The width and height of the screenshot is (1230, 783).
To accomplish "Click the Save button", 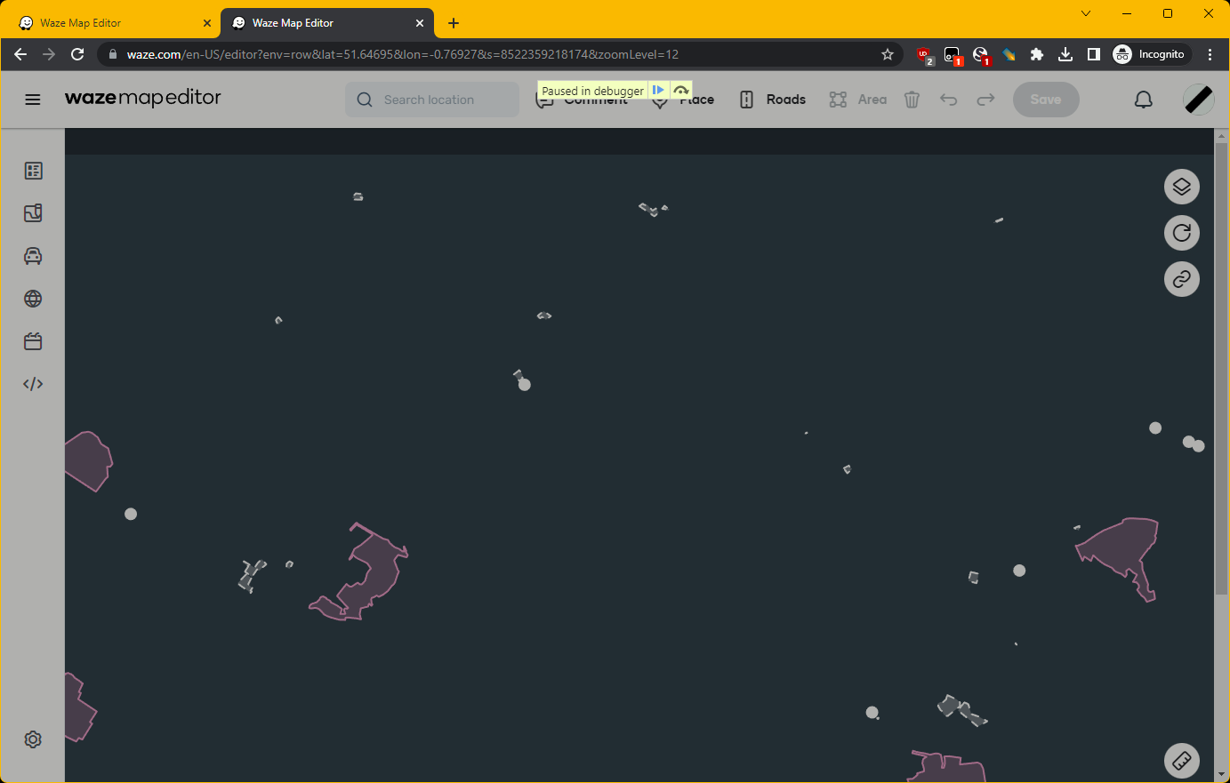I will [x=1045, y=100].
